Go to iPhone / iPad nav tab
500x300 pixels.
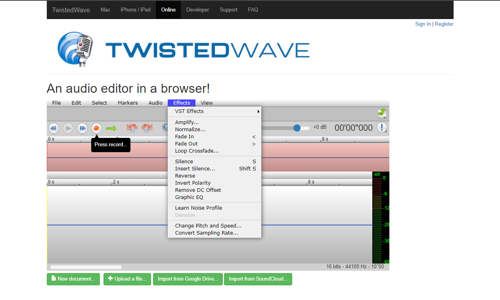click(x=136, y=10)
